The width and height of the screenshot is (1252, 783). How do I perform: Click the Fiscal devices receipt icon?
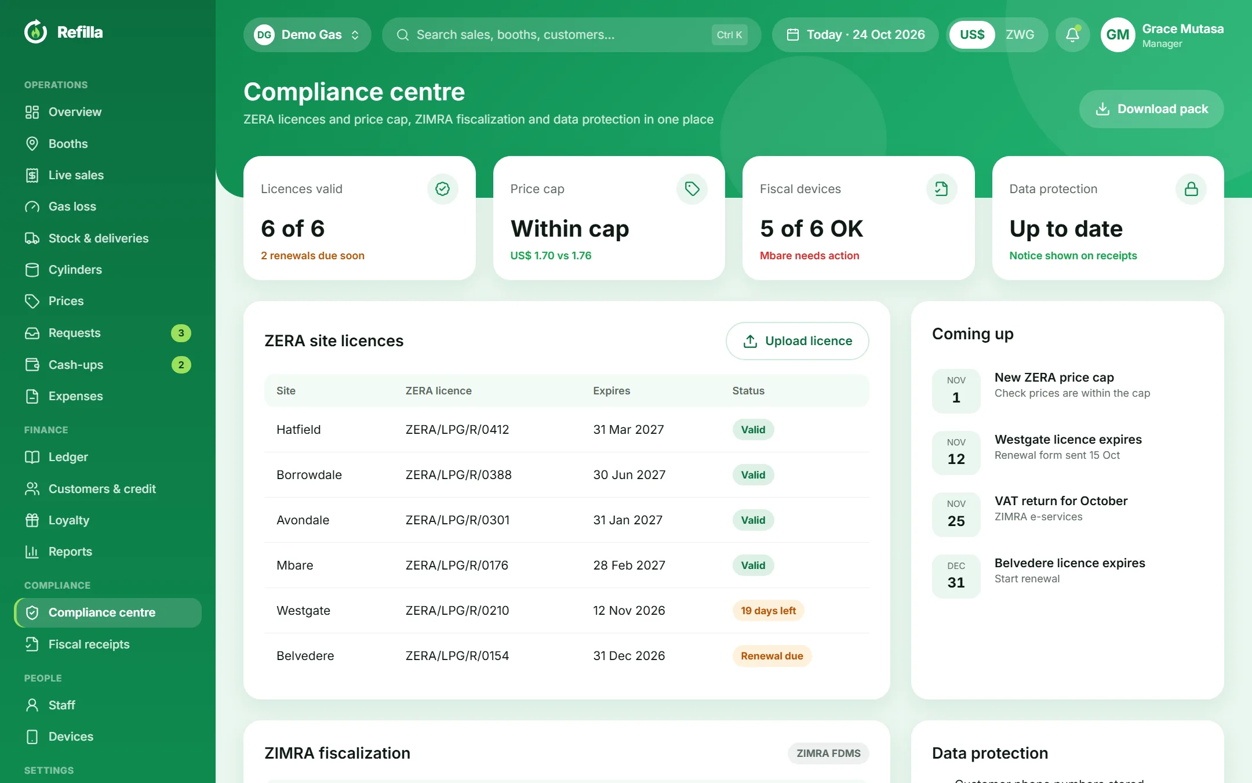coord(941,189)
